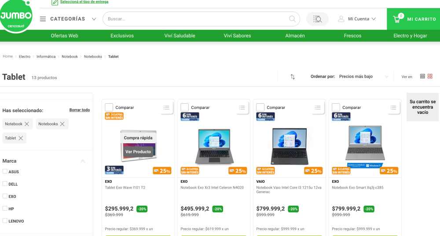The height and width of the screenshot is (236, 440).
Task: Click 25% badge on Notebook Vaio
Action: 313,171
